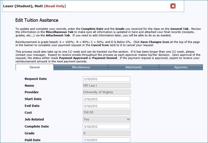This screenshot has height=143, width=208.
Task: Click the 'Lauer (Student), Matt' name text
Action: pyautogui.click(x=23, y=6)
